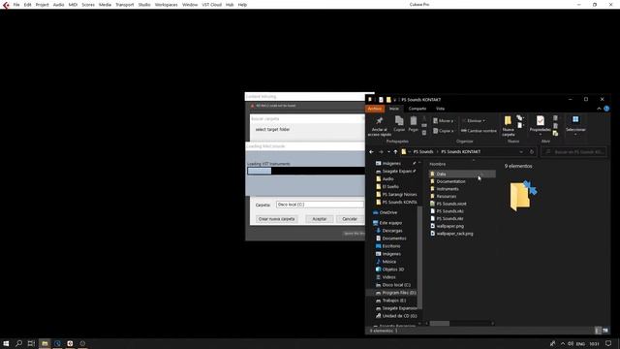The height and width of the screenshot is (349, 620).
Task: Select Escritorio in navigation pane
Action: click(x=391, y=246)
